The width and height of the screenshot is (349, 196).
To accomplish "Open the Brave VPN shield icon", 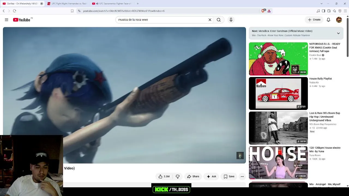I will [340, 11].
